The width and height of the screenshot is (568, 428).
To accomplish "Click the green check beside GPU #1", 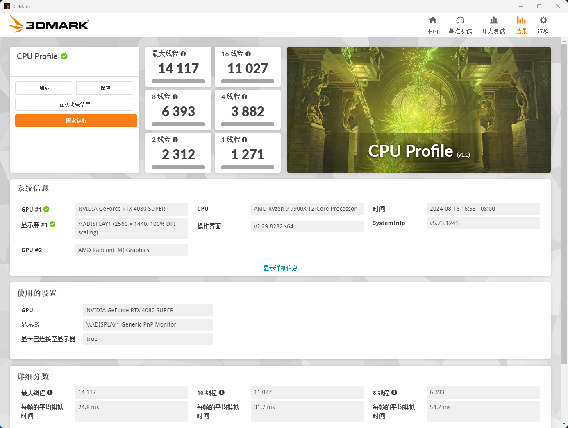I will click(46, 209).
